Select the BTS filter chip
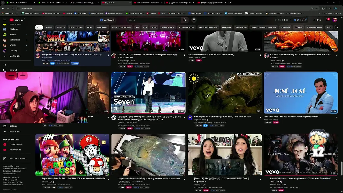The image size is (343, 193). tap(145, 27)
